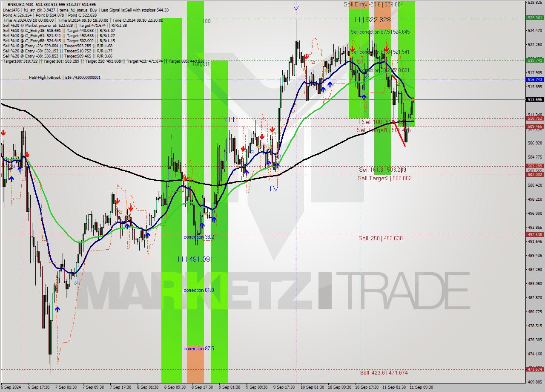
Task: Click the current price tag 513.696
Action: 535,100
